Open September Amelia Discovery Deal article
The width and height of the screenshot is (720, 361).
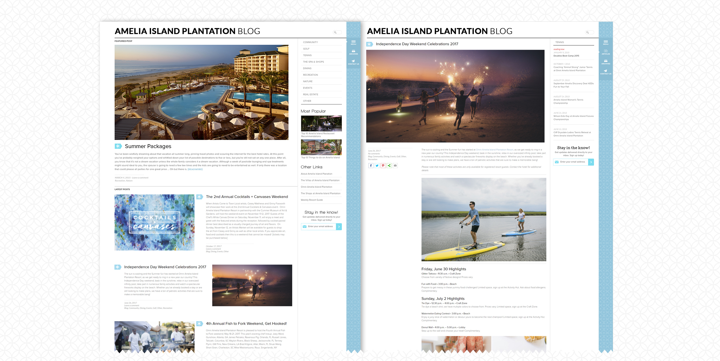coord(573,85)
